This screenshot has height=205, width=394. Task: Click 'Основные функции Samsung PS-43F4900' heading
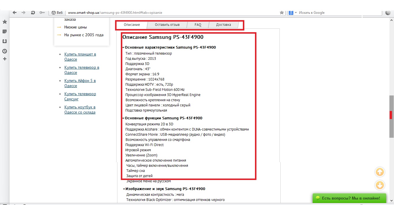click(x=164, y=118)
